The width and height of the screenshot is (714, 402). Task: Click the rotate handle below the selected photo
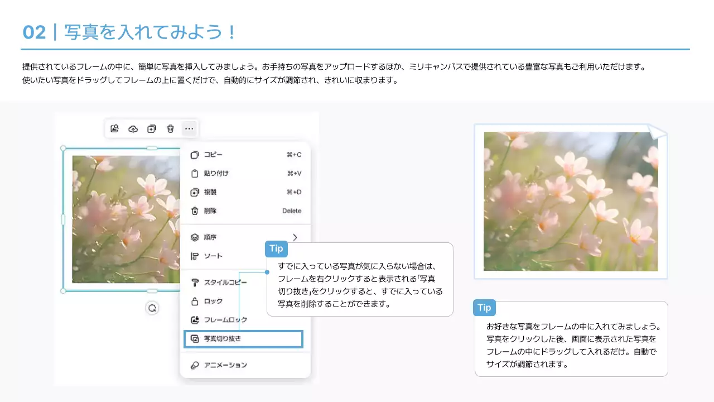pos(152,308)
